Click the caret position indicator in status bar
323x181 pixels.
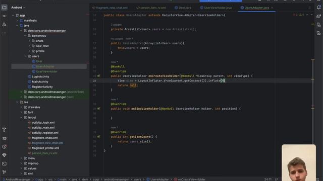coord(268,179)
